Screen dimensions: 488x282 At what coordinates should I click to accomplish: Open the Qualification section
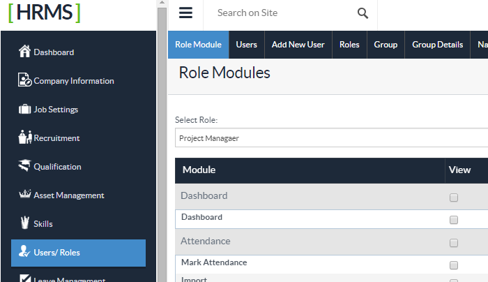coord(58,167)
